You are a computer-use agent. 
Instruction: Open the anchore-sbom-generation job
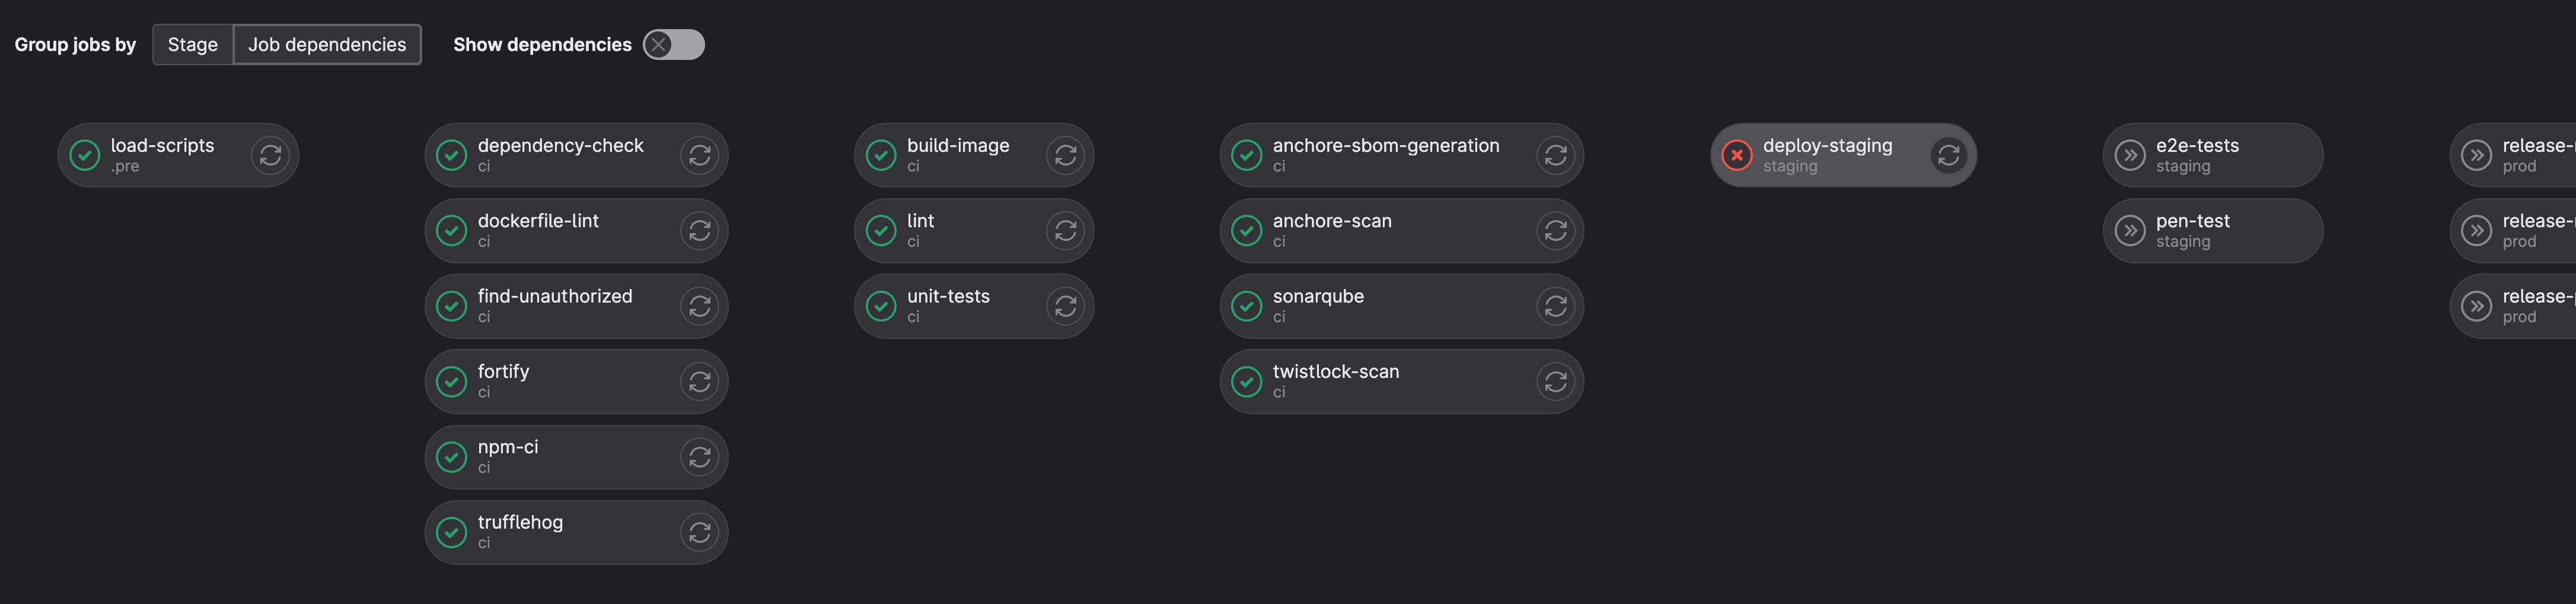[x=1385, y=155]
